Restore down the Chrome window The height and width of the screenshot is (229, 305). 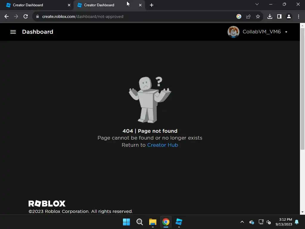point(284,4)
